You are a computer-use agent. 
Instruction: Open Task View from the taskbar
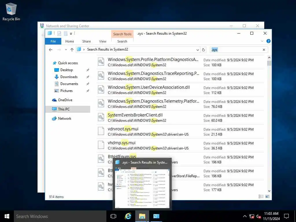tap(113, 216)
